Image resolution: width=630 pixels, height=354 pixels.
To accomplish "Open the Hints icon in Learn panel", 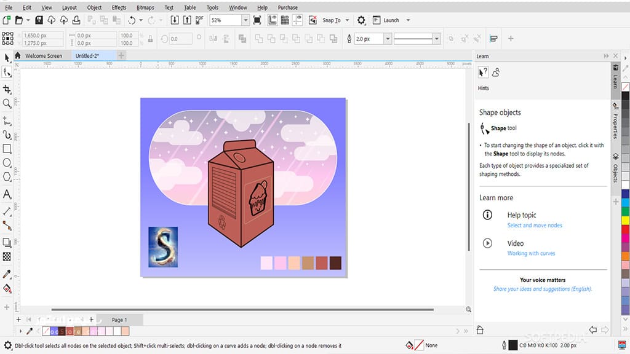I will pyautogui.click(x=483, y=73).
